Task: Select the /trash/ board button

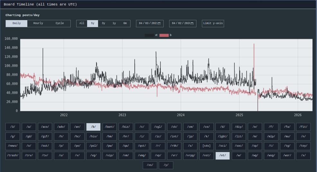Action: pos(13,156)
